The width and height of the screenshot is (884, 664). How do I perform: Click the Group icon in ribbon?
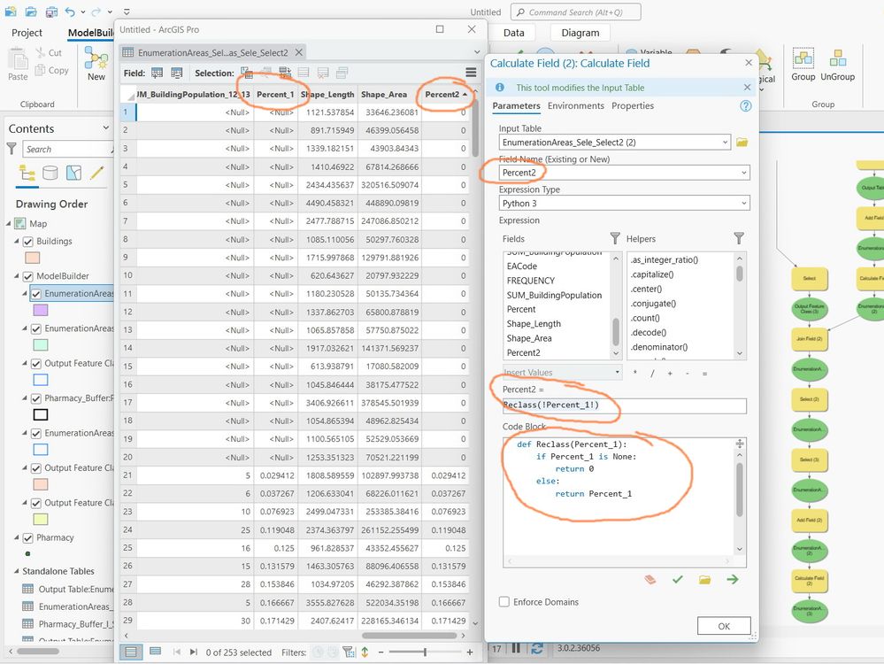pyautogui.click(x=803, y=58)
